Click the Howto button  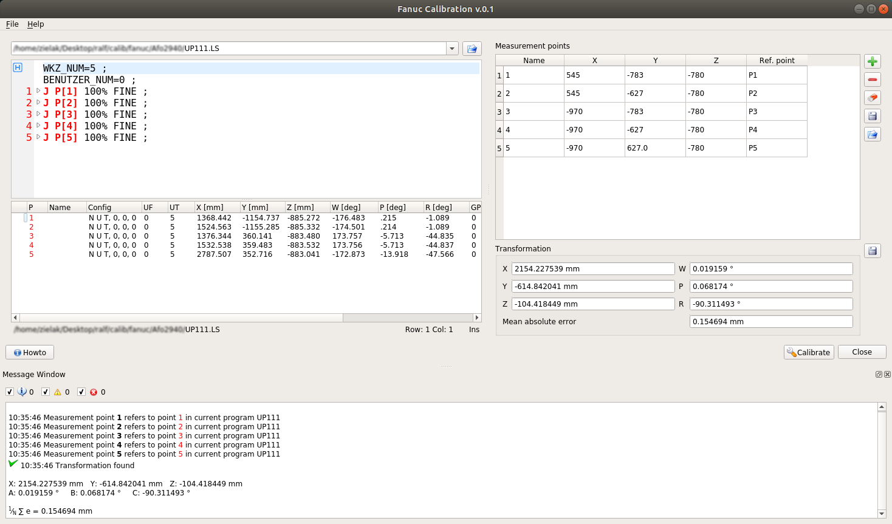(x=30, y=352)
